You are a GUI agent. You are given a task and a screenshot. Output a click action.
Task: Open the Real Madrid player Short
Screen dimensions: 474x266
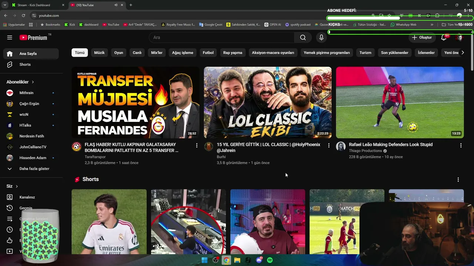pyautogui.click(x=109, y=222)
